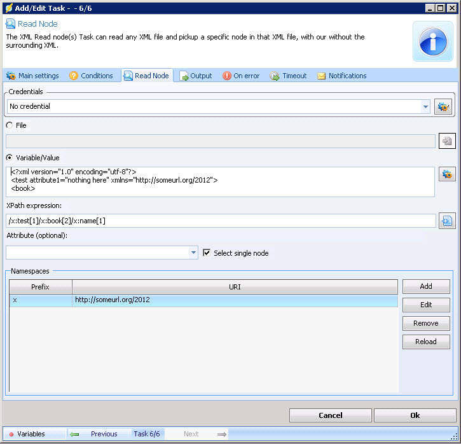Click the credentials manager icon button
Screen dimensions: 461x444
tap(443, 107)
